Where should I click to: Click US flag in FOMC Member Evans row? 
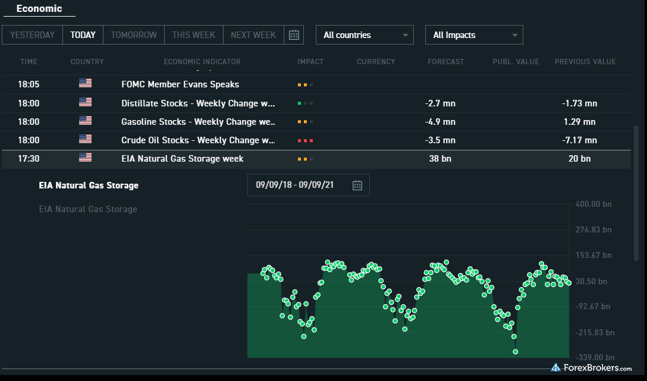point(85,84)
